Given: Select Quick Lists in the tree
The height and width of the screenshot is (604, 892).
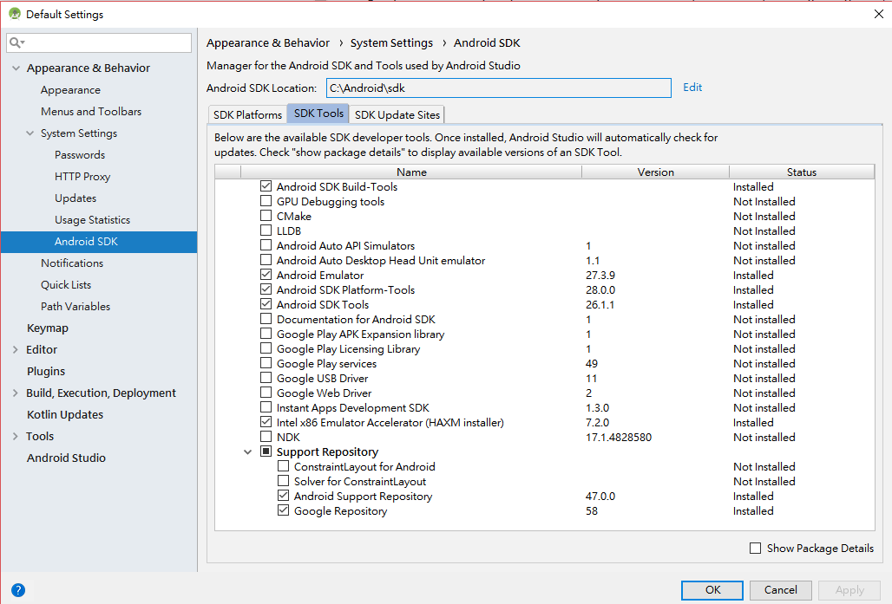Looking at the screenshot, I should coord(66,285).
